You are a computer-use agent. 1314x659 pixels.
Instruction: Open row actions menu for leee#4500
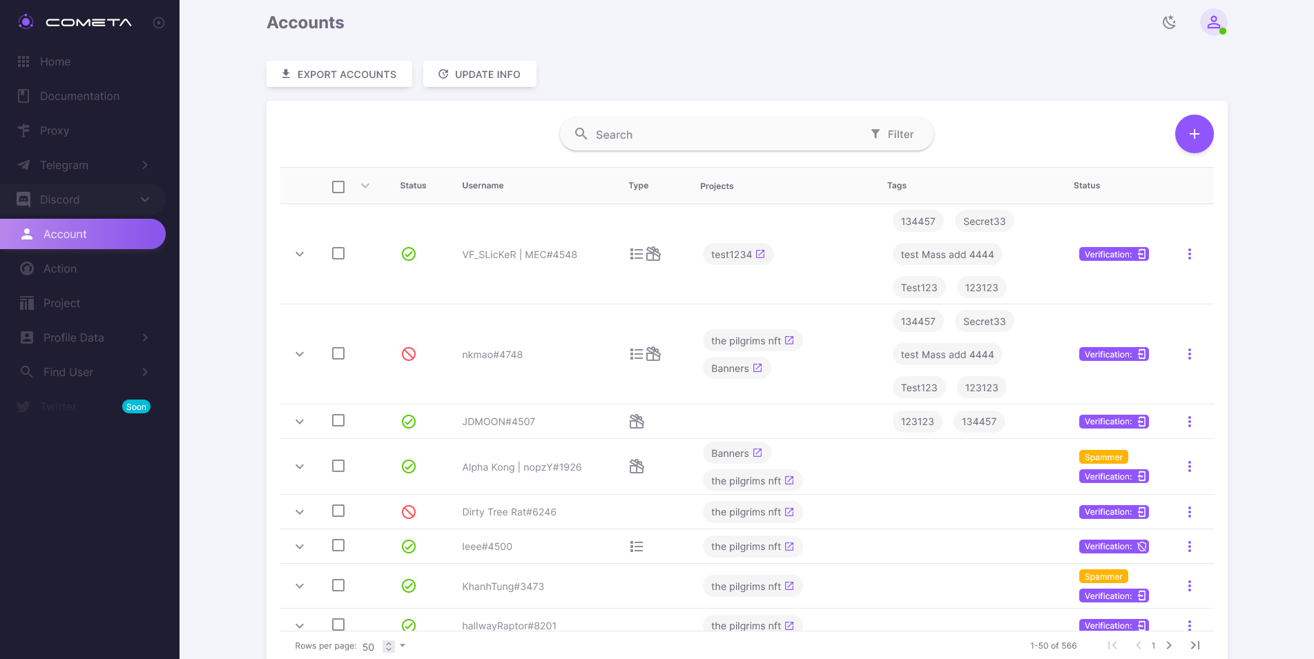point(1189,547)
